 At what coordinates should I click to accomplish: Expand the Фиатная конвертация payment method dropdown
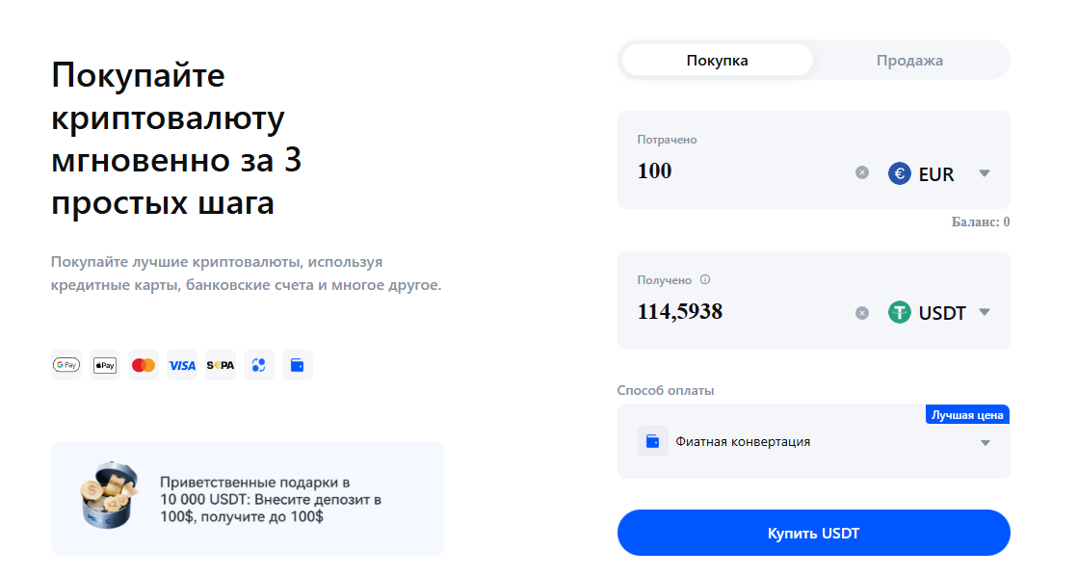pos(985,442)
